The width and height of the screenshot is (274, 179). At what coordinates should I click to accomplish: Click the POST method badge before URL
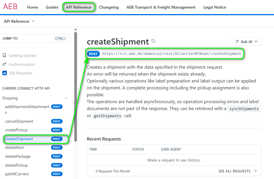93,54
